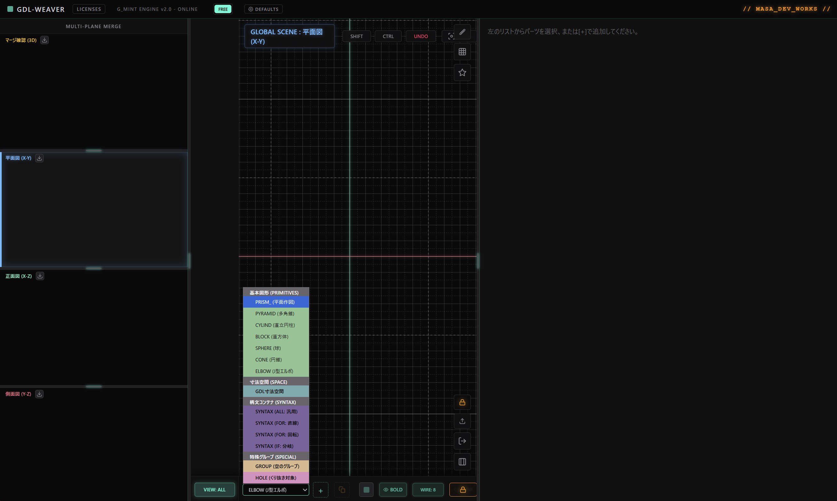The image size is (837, 501).
Task: Select BLOCK (直方体) from the list
Action: (276, 336)
